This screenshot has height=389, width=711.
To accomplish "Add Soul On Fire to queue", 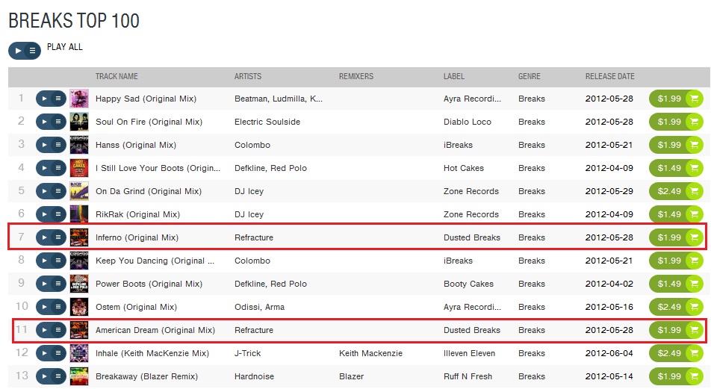I will click(58, 122).
